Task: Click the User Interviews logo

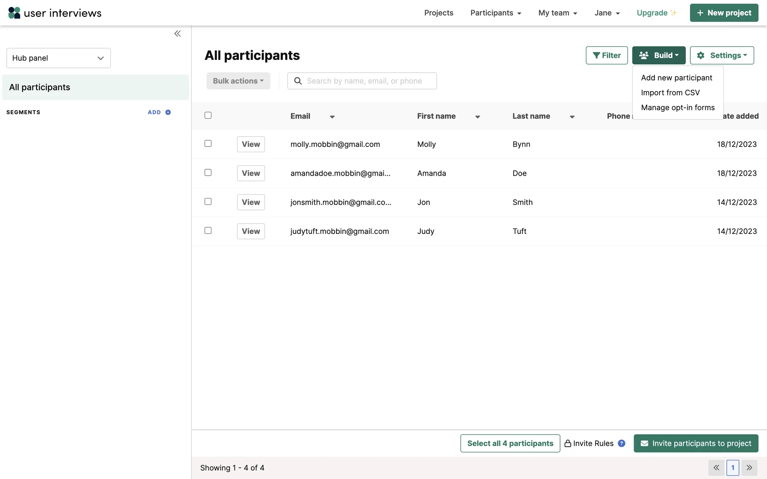Action: [x=55, y=13]
